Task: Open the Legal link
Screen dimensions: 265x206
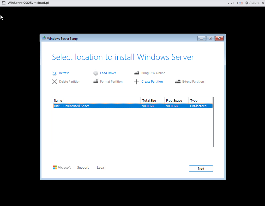Action: 101,168
